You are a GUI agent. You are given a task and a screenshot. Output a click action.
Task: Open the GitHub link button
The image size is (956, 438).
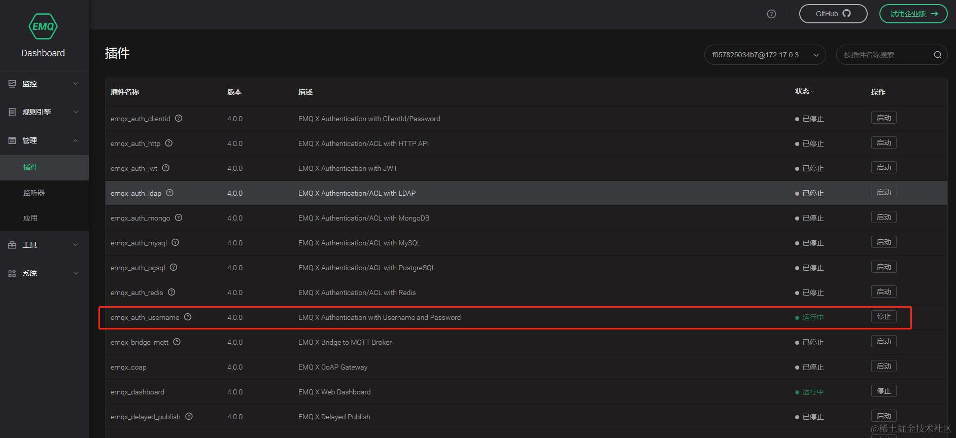(x=833, y=14)
